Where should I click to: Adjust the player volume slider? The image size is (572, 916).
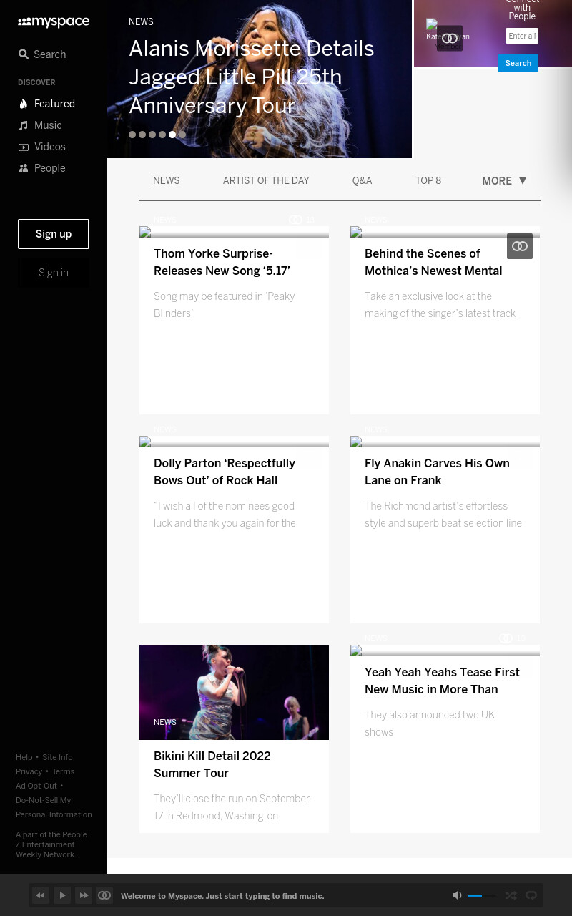click(x=482, y=896)
